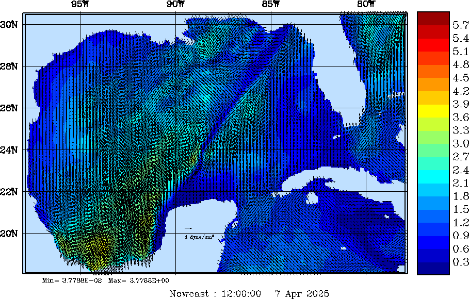Click the cyan band between 2.1 and 2.4
This screenshot has width=469, height=299.
(433, 177)
